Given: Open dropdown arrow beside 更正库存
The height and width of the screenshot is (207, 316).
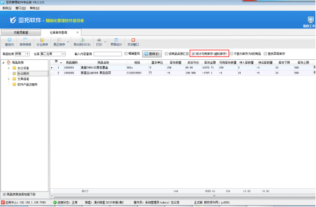Looking at the screenshot, I should [x=68, y=42].
